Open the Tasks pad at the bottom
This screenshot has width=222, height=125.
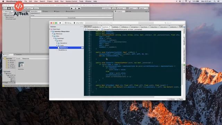pyautogui.click(x=180, y=99)
